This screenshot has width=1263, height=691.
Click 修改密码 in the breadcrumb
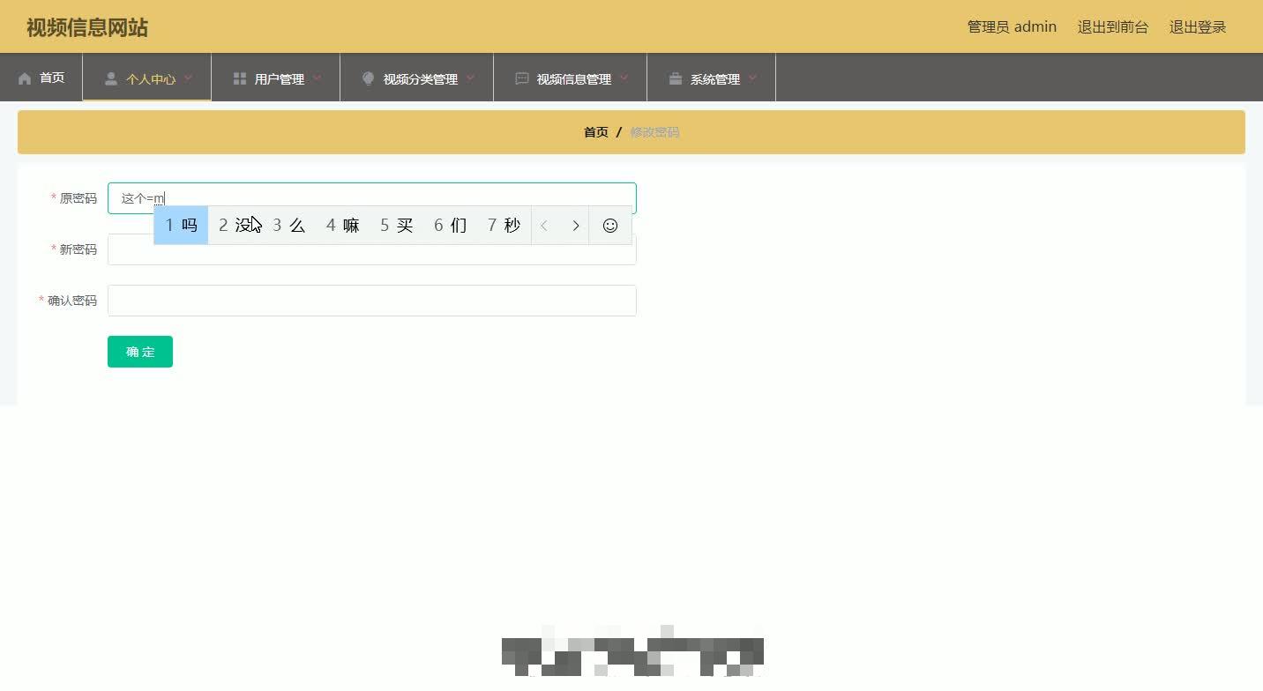coord(654,132)
